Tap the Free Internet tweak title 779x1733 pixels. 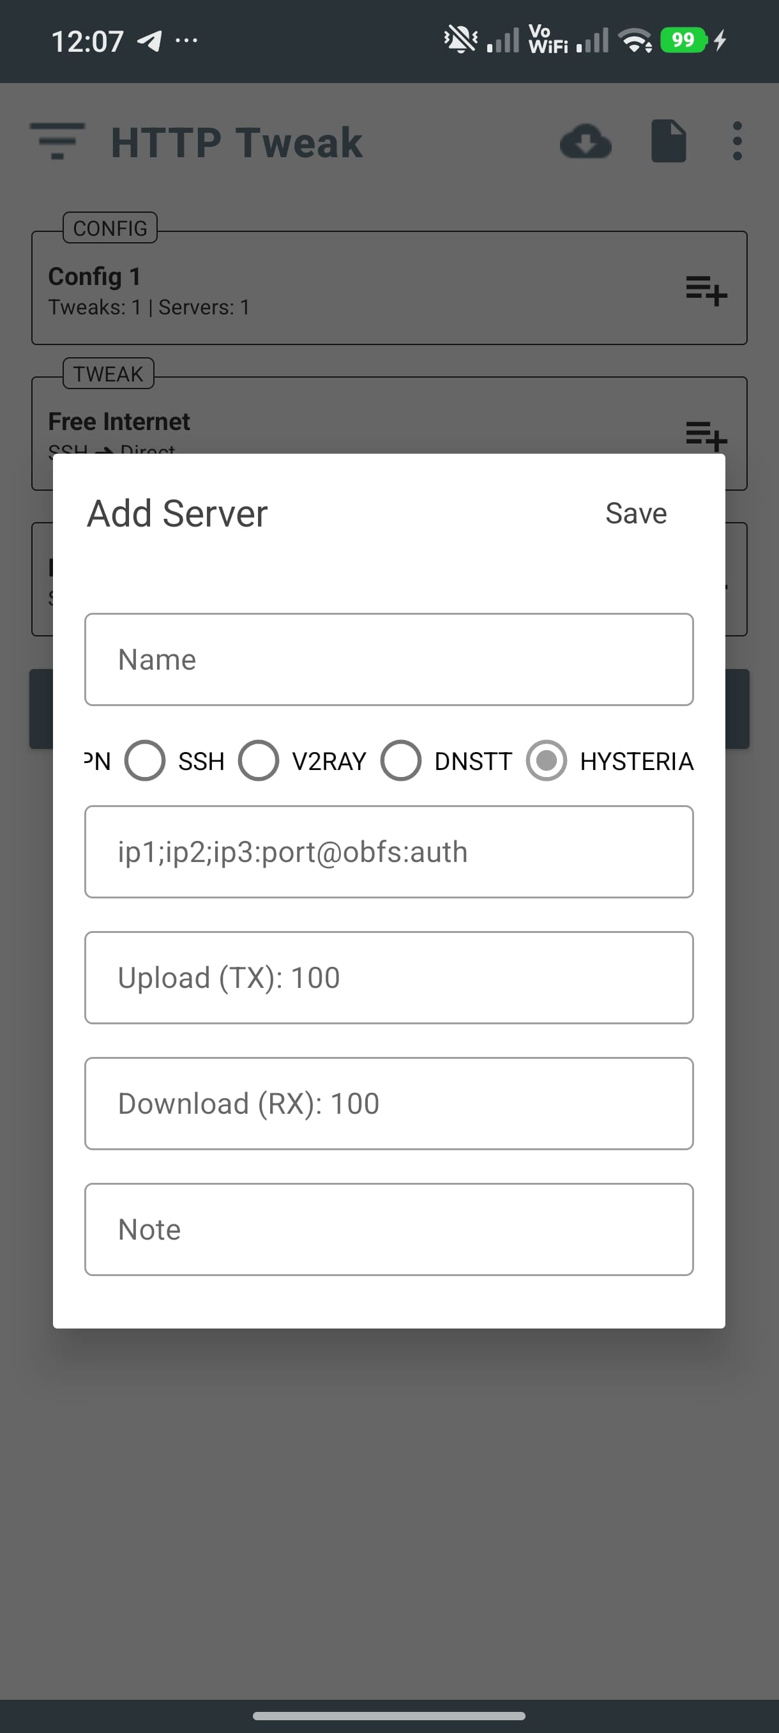(x=119, y=422)
